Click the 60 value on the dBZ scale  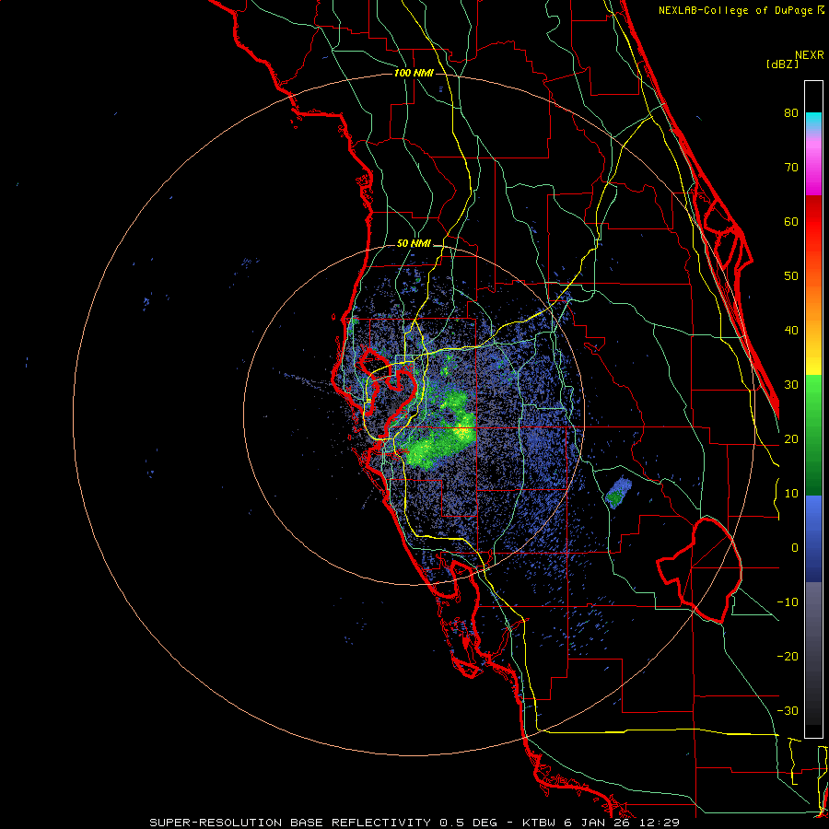791,221
